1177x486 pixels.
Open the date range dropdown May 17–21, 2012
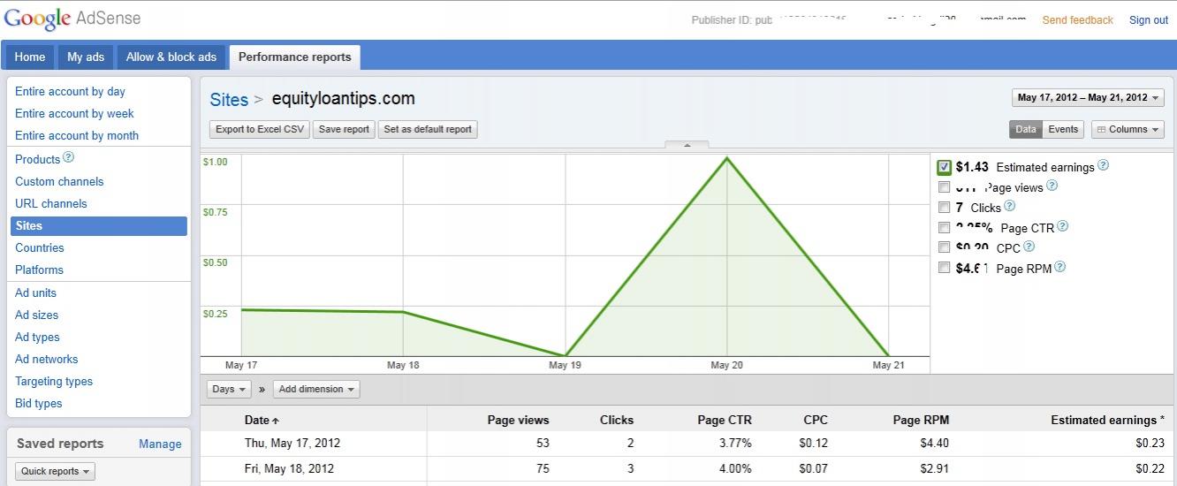(1088, 98)
